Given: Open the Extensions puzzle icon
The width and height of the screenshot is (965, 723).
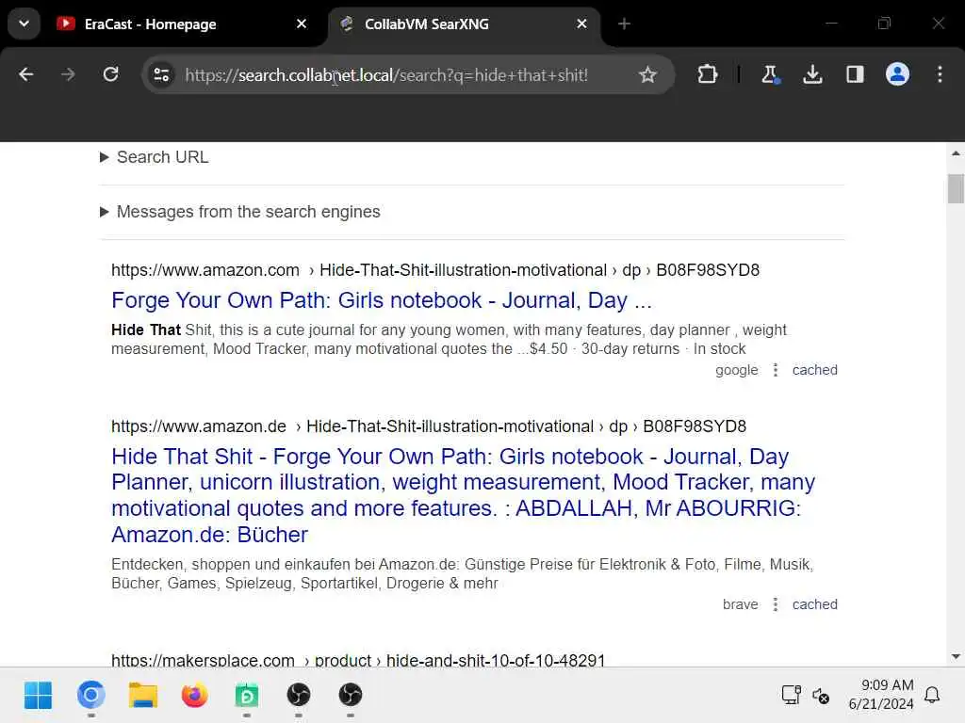Looking at the screenshot, I should [x=707, y=75].
